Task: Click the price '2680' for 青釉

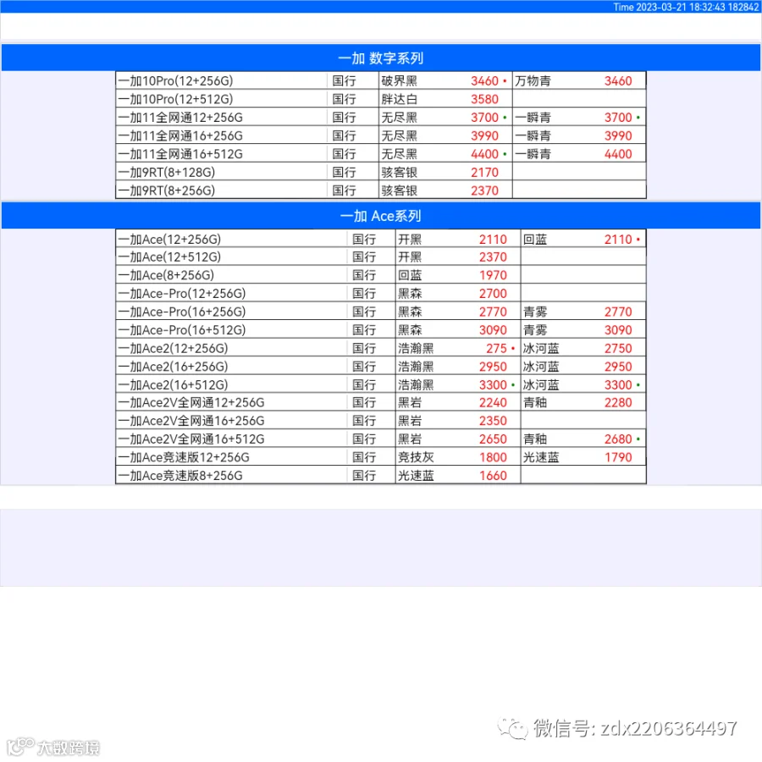Action: click(618, 439)
